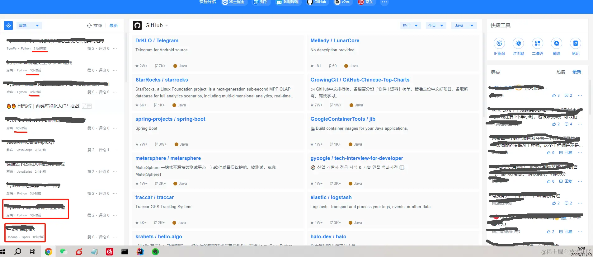Image resolution: width=593 pixels, height=257 pixels.
Task: Click the SymPy tag under first article
Action: pyautogui.click(x=12, y=49)
